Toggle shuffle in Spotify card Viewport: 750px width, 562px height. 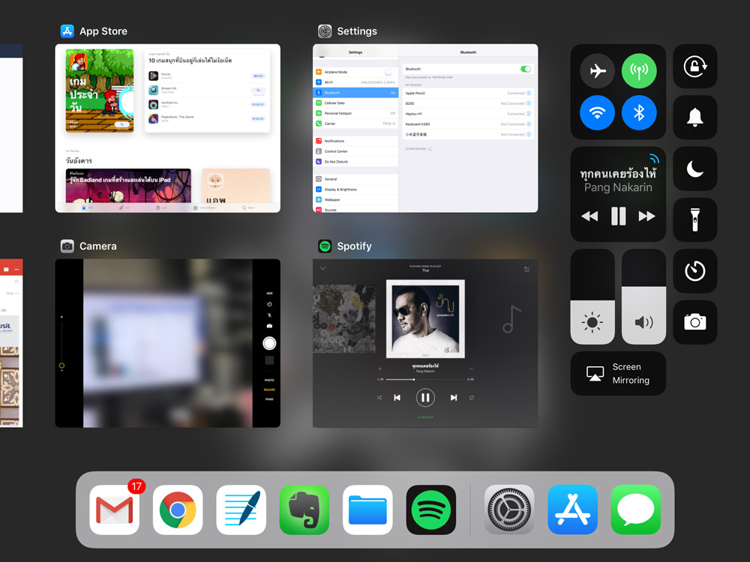pyautogui.click(x=379, y=398)
